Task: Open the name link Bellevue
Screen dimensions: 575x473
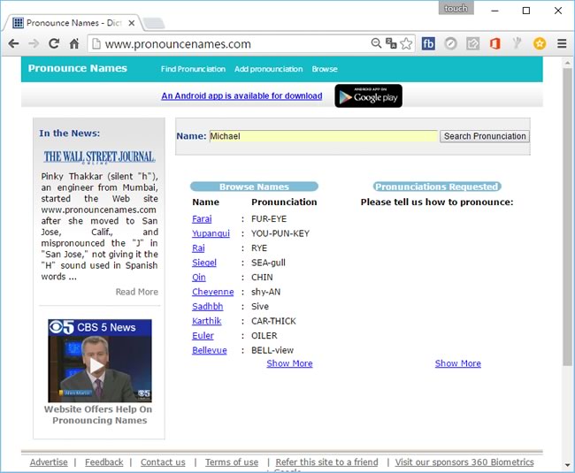Action: (210, 351)
